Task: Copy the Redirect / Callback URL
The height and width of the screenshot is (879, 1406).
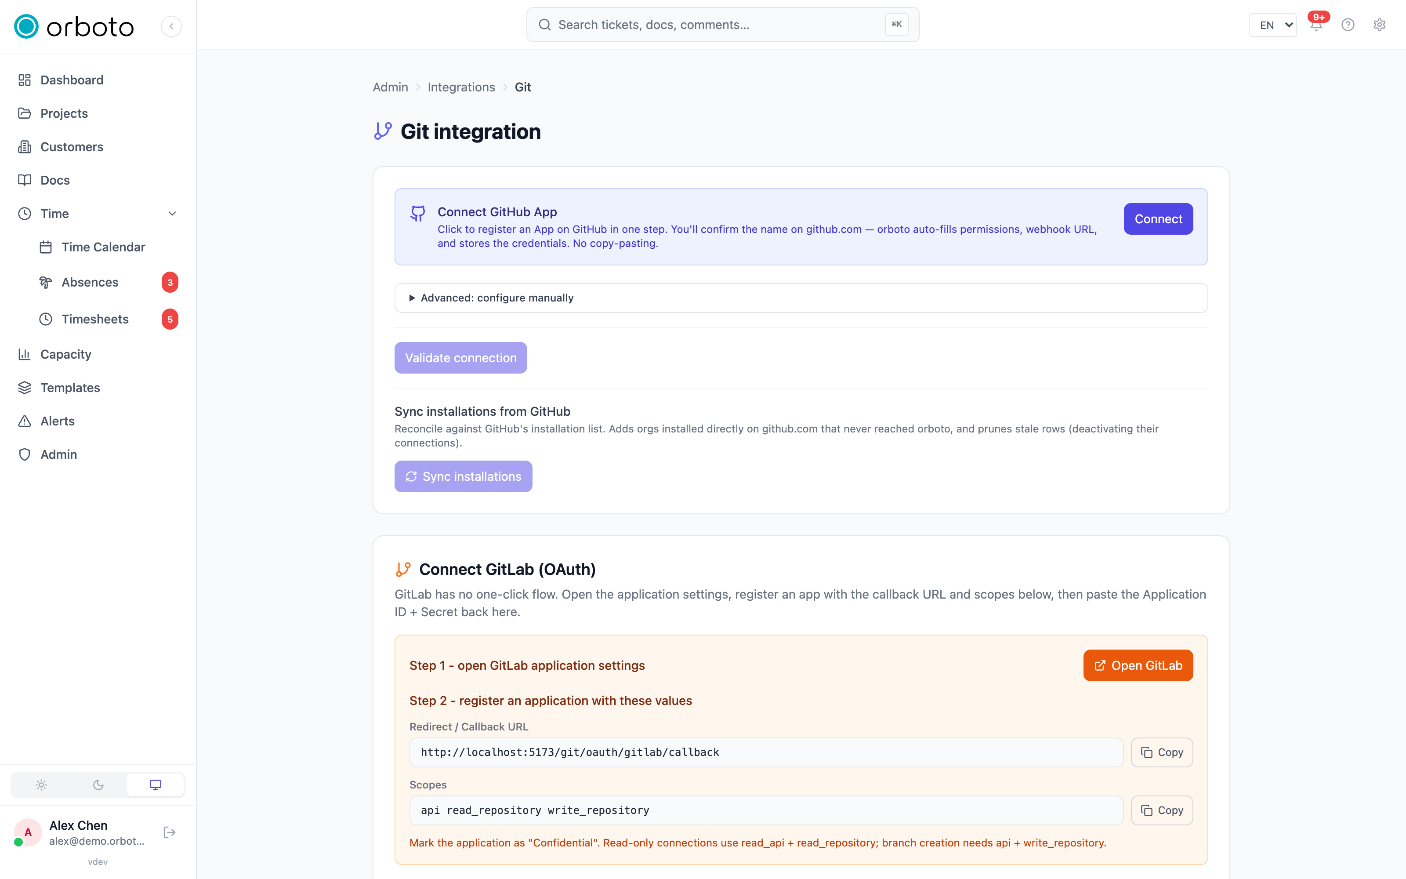Action: tap(1161, 752)
